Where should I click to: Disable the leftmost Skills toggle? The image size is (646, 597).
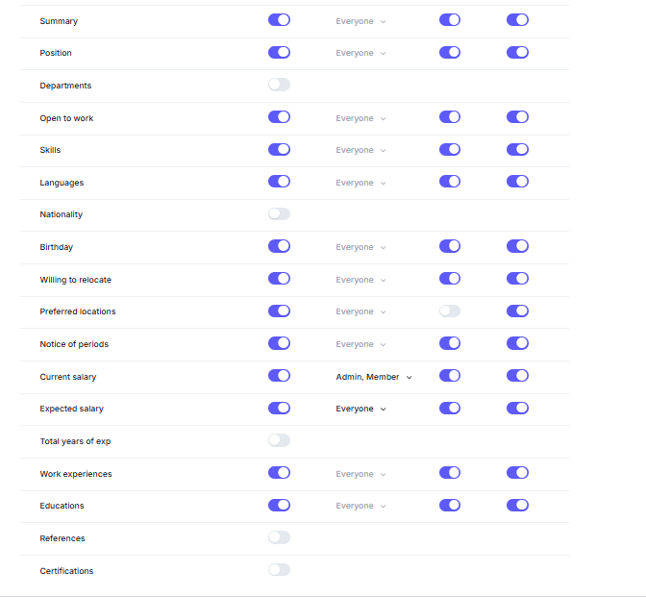click(279, 150)
